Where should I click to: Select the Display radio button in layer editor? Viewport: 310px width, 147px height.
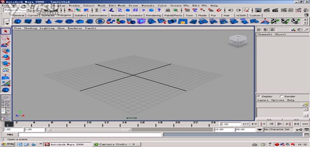258,96
